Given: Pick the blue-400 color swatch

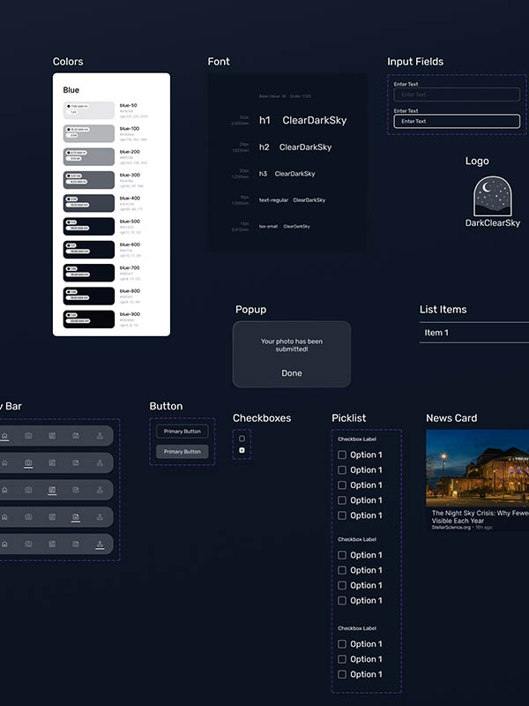Looking at the screenshot, I should 89,203.
